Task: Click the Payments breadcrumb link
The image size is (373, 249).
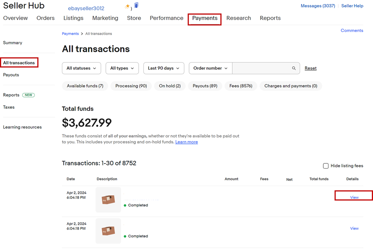Action: coord(70,34)
